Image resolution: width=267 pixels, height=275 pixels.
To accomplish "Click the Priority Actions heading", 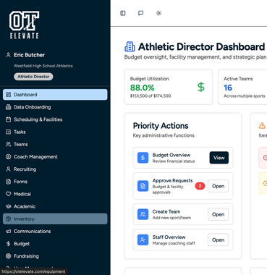I will tap(161, 126).
